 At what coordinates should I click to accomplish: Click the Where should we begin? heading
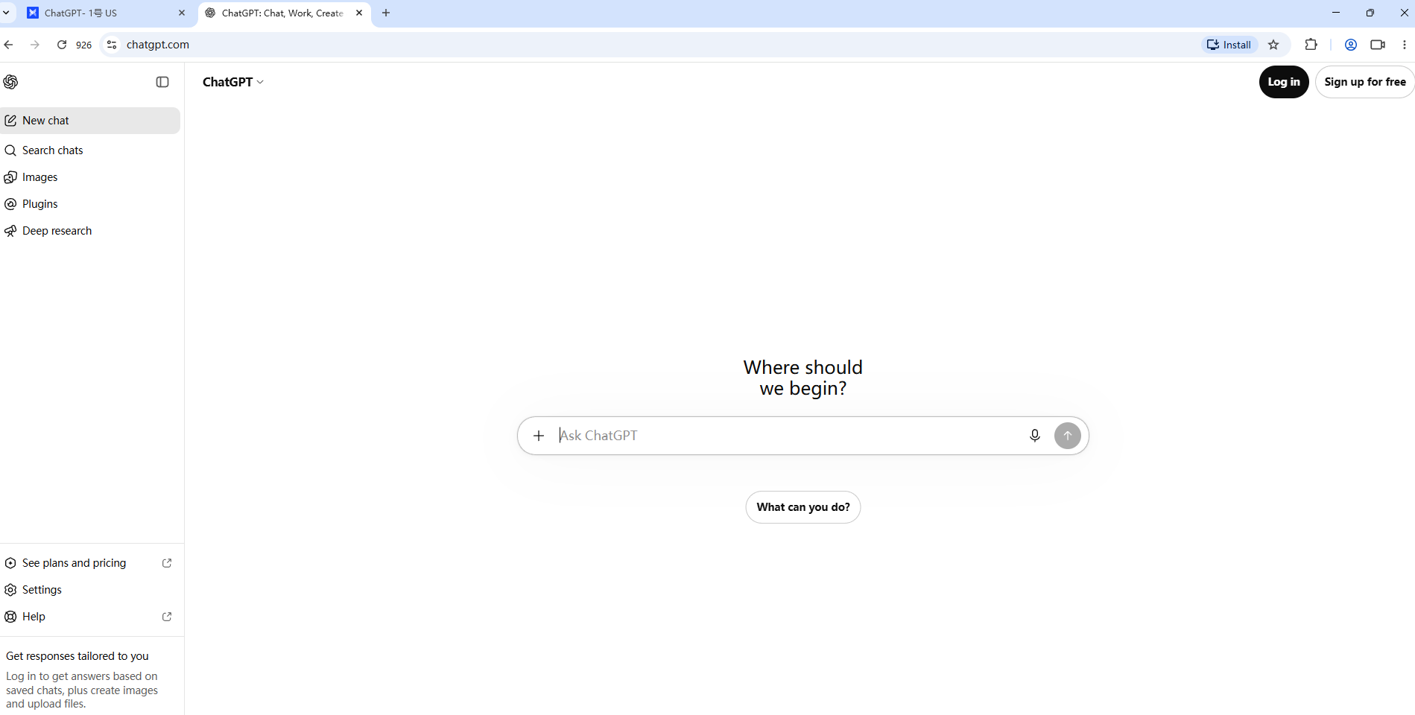coord(803,378)
